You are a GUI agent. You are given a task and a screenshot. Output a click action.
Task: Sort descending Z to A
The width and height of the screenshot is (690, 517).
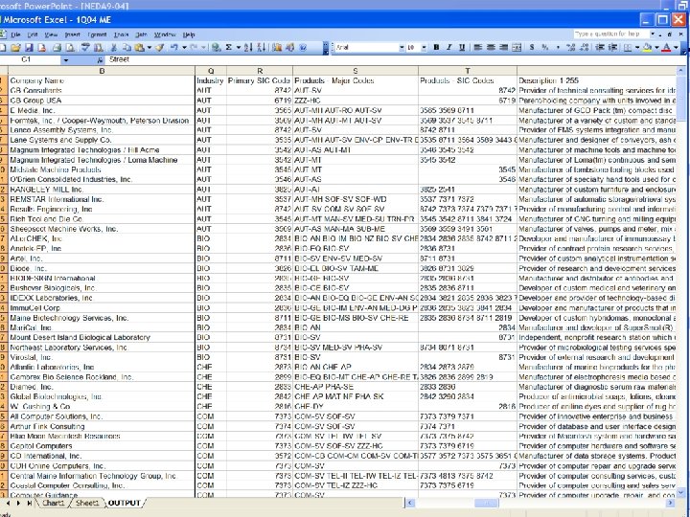(x=261, y=48)
